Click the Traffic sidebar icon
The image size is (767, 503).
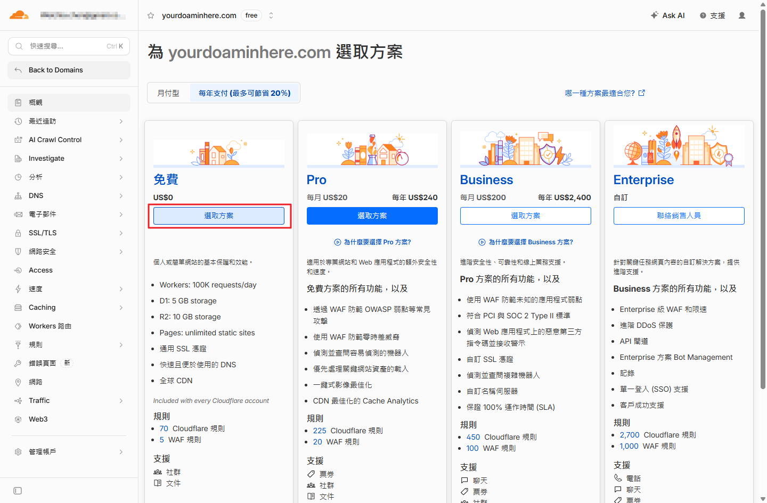(x=18, y=401)
